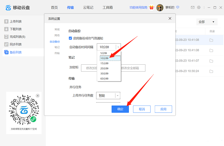Viewport: 224px width, 146px height.
Task: Click the 同步列表 sync list icon
Action: [x=6, y=44]
